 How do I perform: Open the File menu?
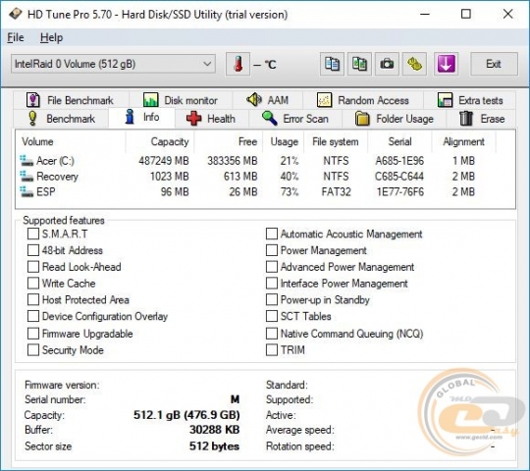pyautogui.click(x=16, y=37)
